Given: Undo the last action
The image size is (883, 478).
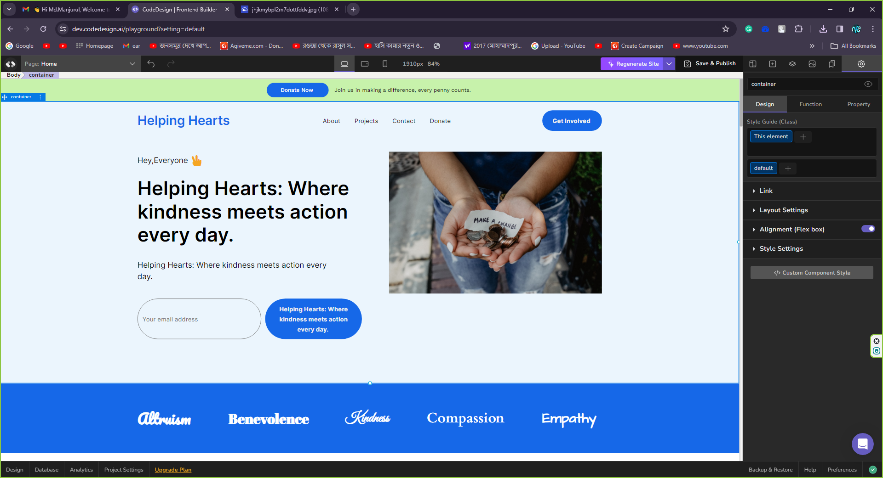Looking at the screenshot, I should pos(151,64).
